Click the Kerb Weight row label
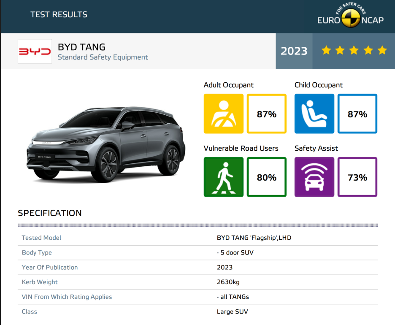The height and width of the screenshot is (325, 395). [40, 282]
